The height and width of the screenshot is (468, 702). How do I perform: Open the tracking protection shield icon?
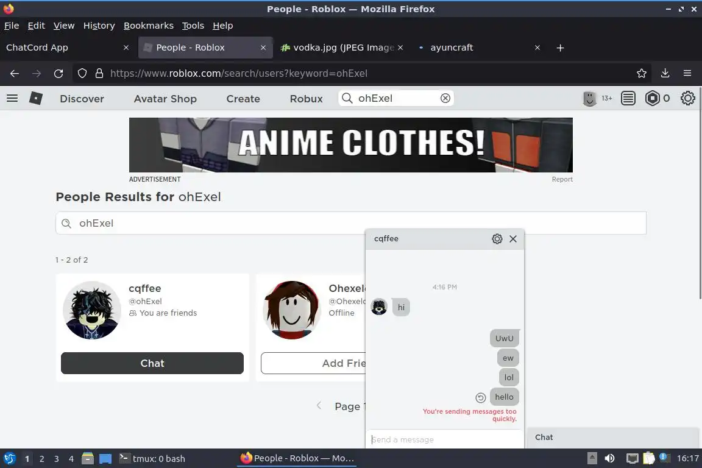(x=82, y=74)
